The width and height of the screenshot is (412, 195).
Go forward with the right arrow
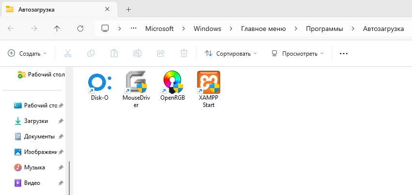(x=34, y=29)
